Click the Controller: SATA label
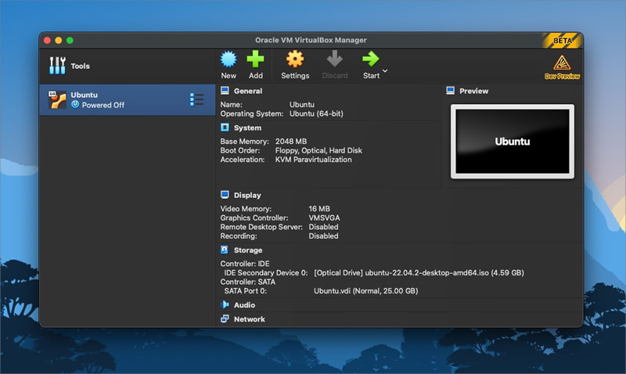This screenshot has height=374, width=626. [x=248, y=282]
